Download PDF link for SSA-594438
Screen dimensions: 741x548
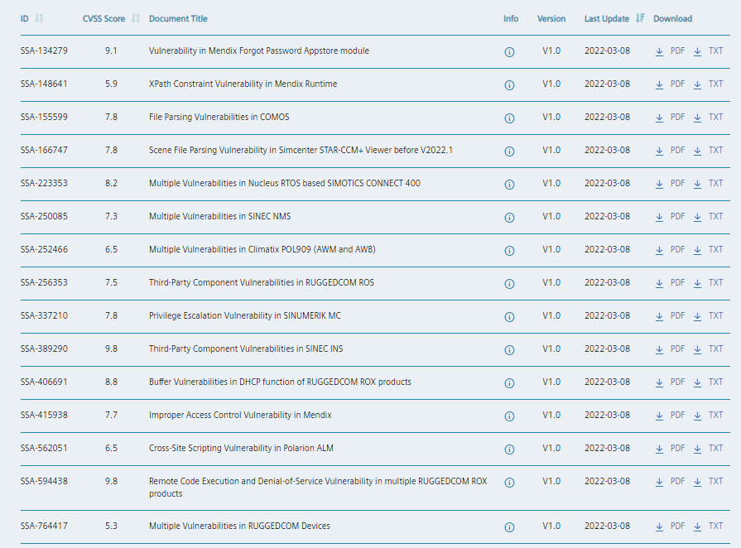coord(678,481)
